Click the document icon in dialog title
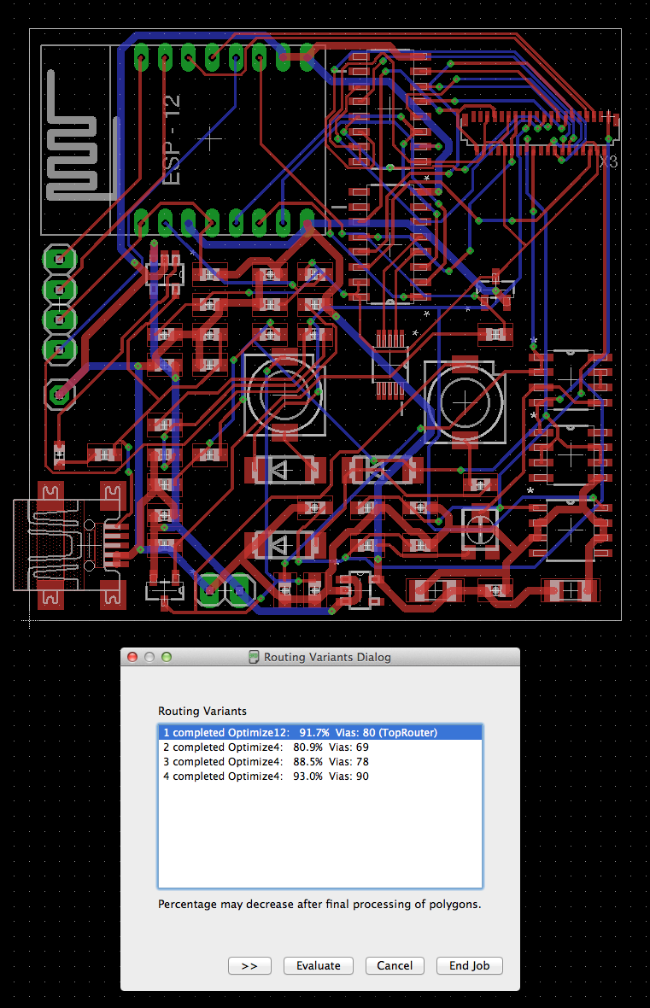Screen dimensions: 650x1008 254,657
